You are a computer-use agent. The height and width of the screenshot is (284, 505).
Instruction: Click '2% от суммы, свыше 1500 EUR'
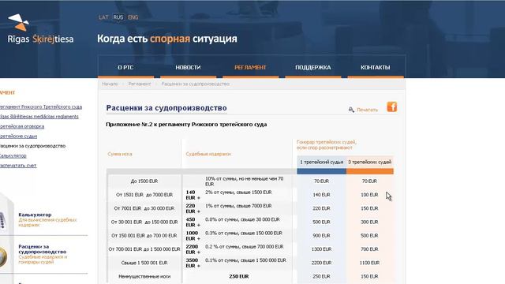[238, 192]
